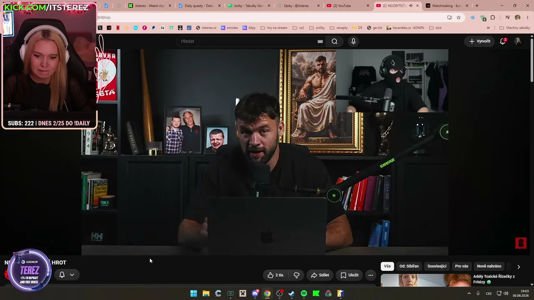Switch to the 'Sázky - @itsterez' tab

point(299,6)
